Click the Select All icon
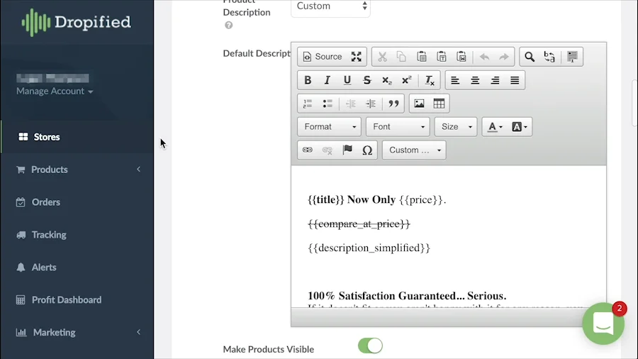The width and height of the screenshot is (638, 359). (x=572, y=57)
